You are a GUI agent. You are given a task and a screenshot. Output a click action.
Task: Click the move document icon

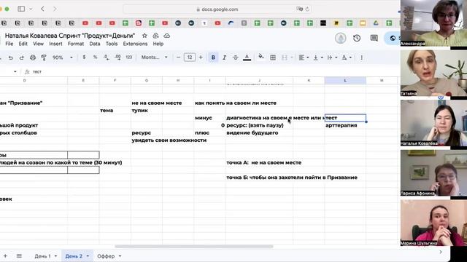(155, 36)
